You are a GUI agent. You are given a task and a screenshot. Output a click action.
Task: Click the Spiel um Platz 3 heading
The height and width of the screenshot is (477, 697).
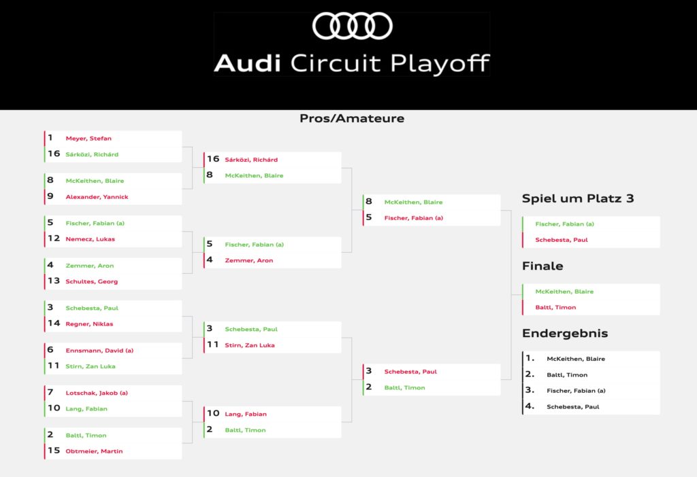(x=578, y=198)
